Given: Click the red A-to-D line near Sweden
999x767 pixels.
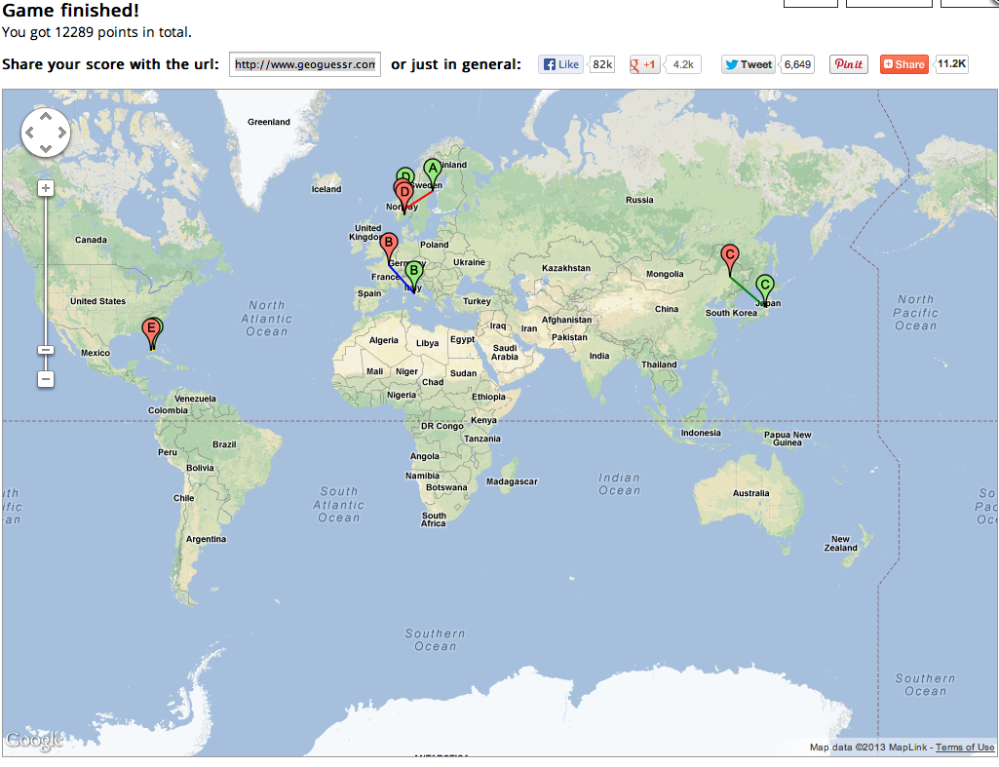Looking at the screenshot, I should click(x=420, y=200).
